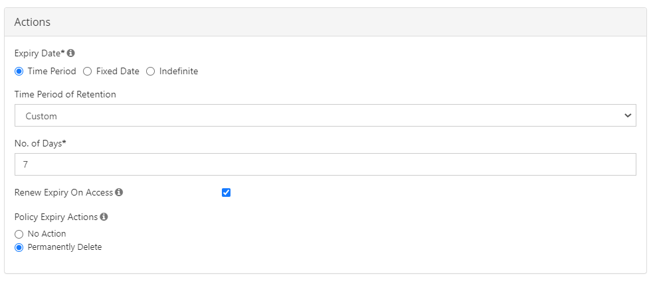Click the Policy Expiry Actions label text
The image size is (651, 283).
[56, 216]
